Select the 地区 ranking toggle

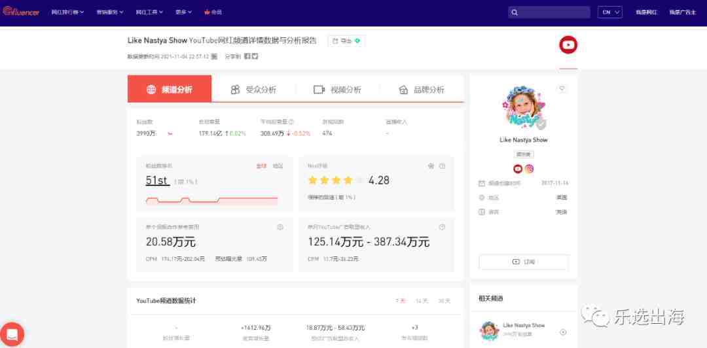pos(278,166)
